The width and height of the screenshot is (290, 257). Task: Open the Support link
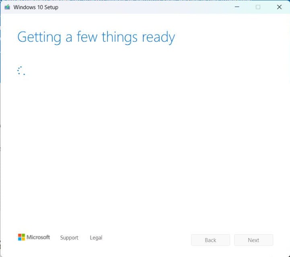click(69, 238)
